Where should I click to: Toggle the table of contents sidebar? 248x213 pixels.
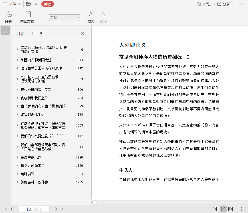pos(5,30)
